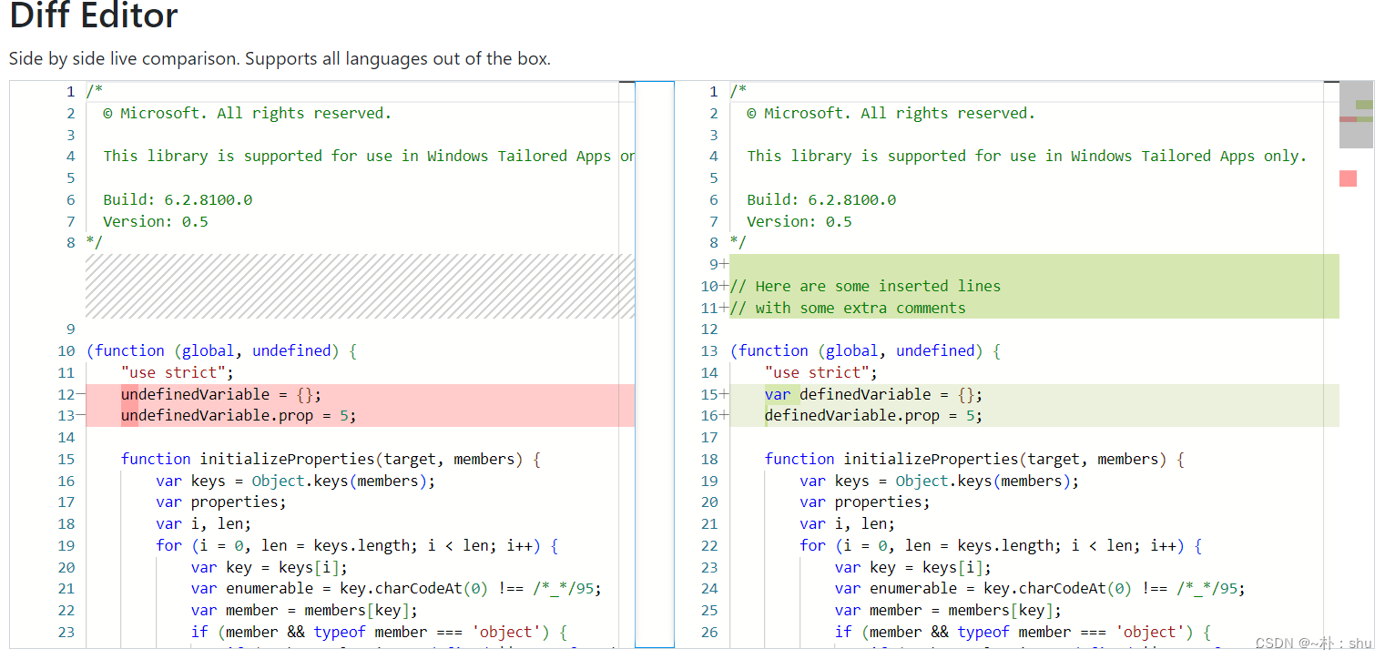Click "Build: 6.2.8100.0" in the original pane
The width and height of the screenshot is (1385, 659).
178,199
